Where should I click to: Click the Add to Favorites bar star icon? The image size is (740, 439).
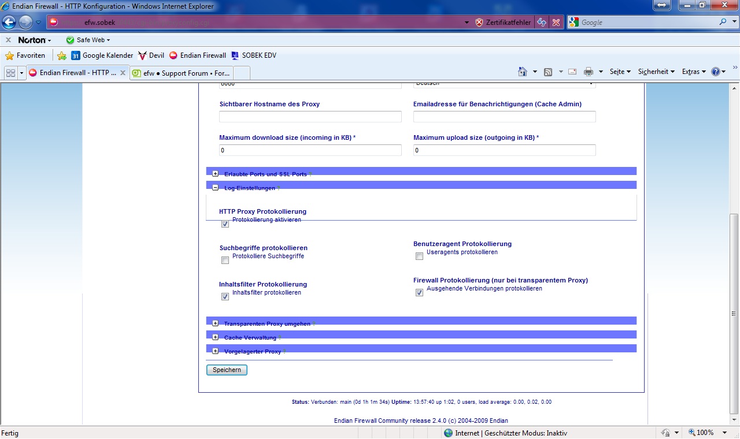(x=61, y=55)
